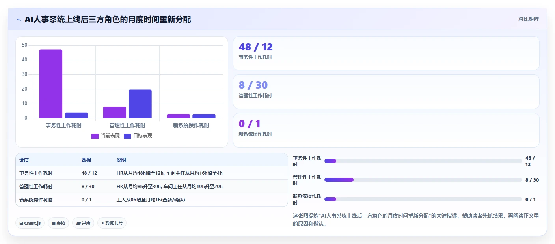The width and height of the screenshot is (555, 244).
Task: Select the 48 / 12 data card
Action: tap(386, 54)
